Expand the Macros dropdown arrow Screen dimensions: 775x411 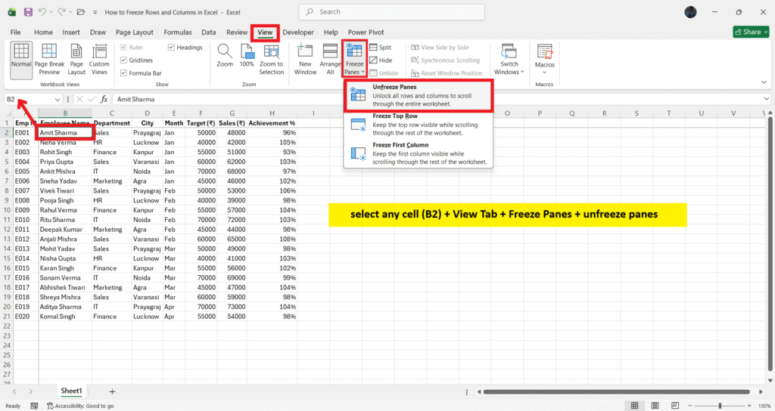tap(545, 73)
